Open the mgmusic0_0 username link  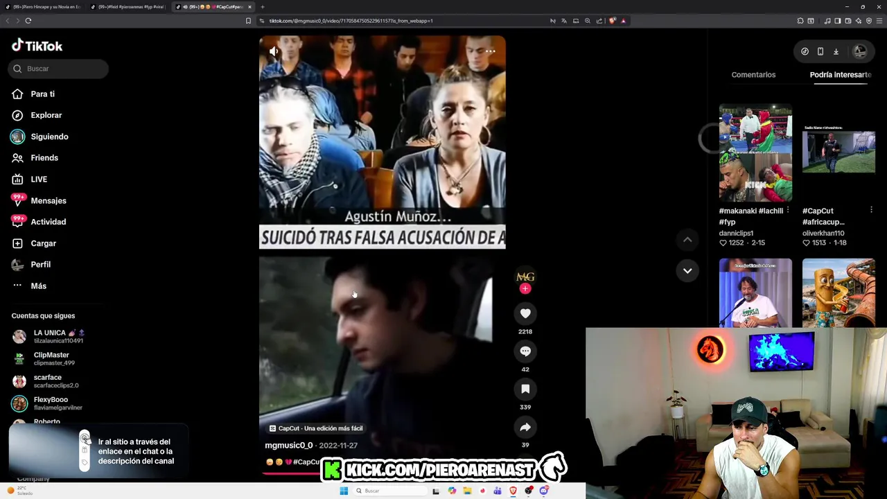[289, 446]
